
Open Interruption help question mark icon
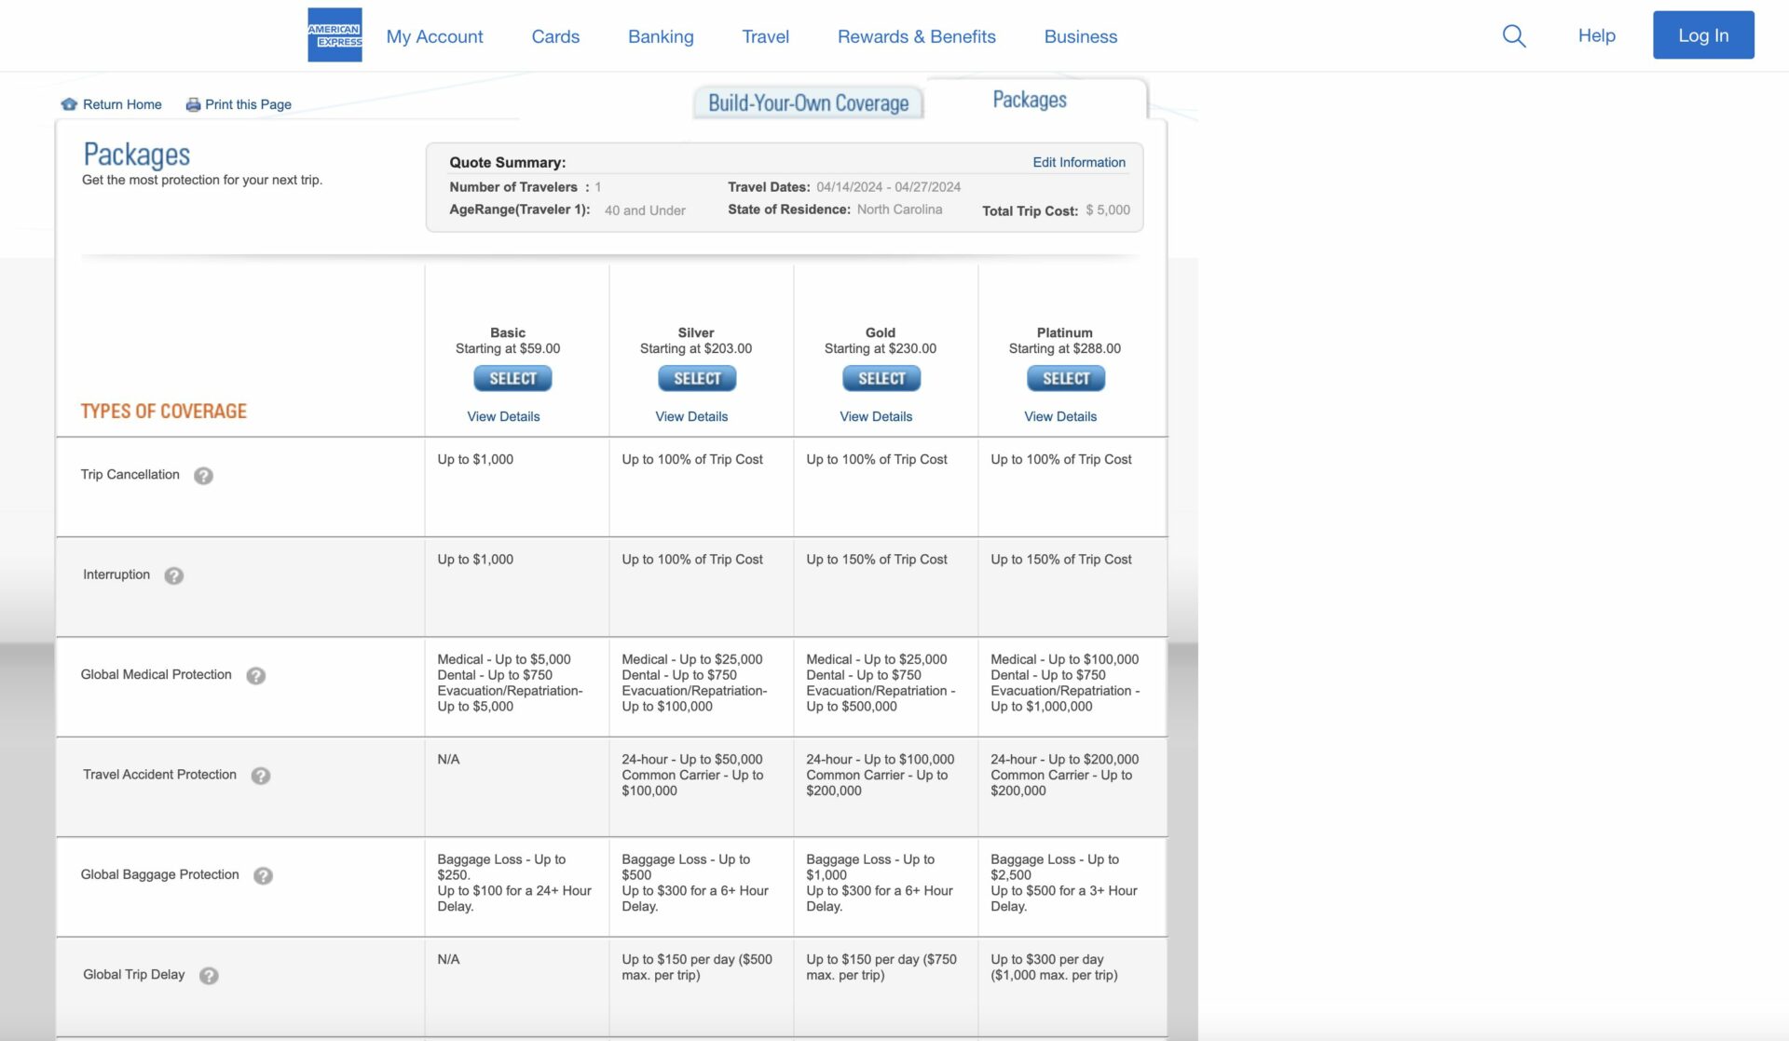pos(173,575)
